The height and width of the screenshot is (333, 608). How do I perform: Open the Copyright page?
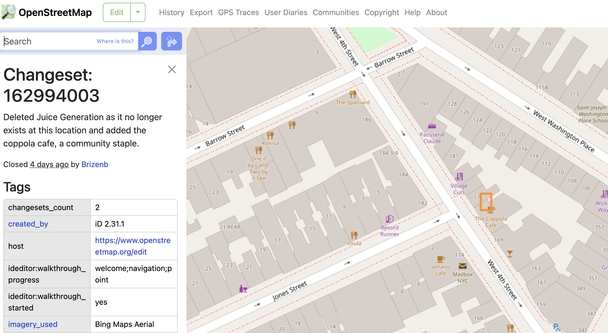click(382, 12)
